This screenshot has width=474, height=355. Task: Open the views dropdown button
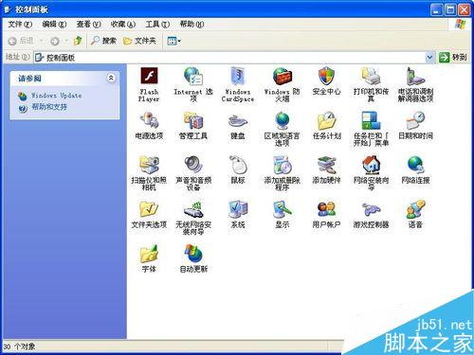[x=173, y=41]
